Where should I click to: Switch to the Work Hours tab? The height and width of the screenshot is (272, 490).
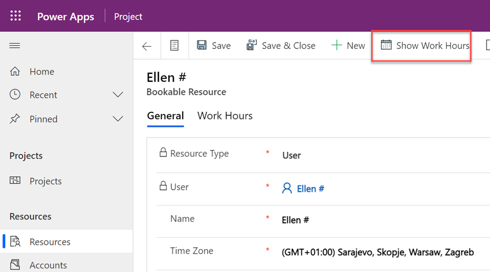(x=225, y=116)
